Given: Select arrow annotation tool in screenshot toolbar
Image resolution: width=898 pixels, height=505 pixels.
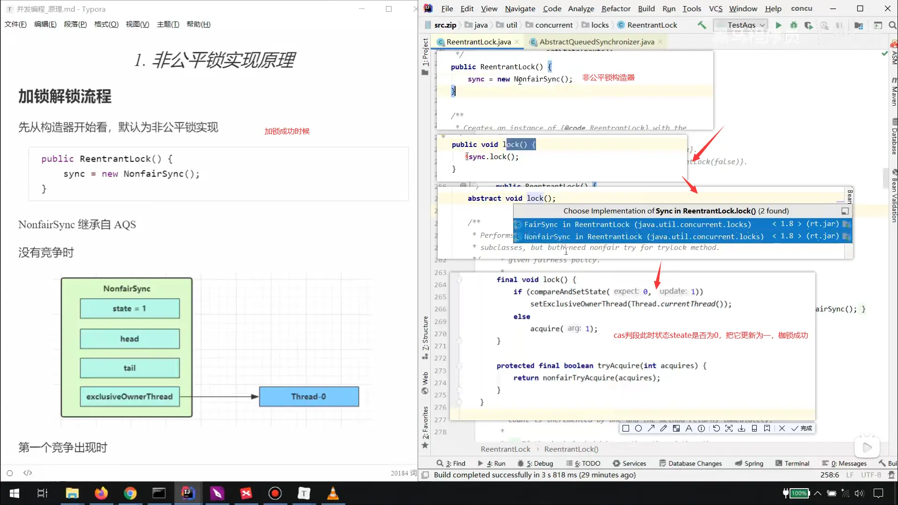Looking at the screenshot, I should point(651,428).
